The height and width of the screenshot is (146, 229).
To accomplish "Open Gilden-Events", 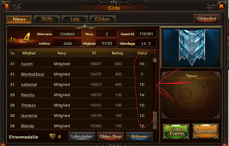I will click(x=176, y=131).
